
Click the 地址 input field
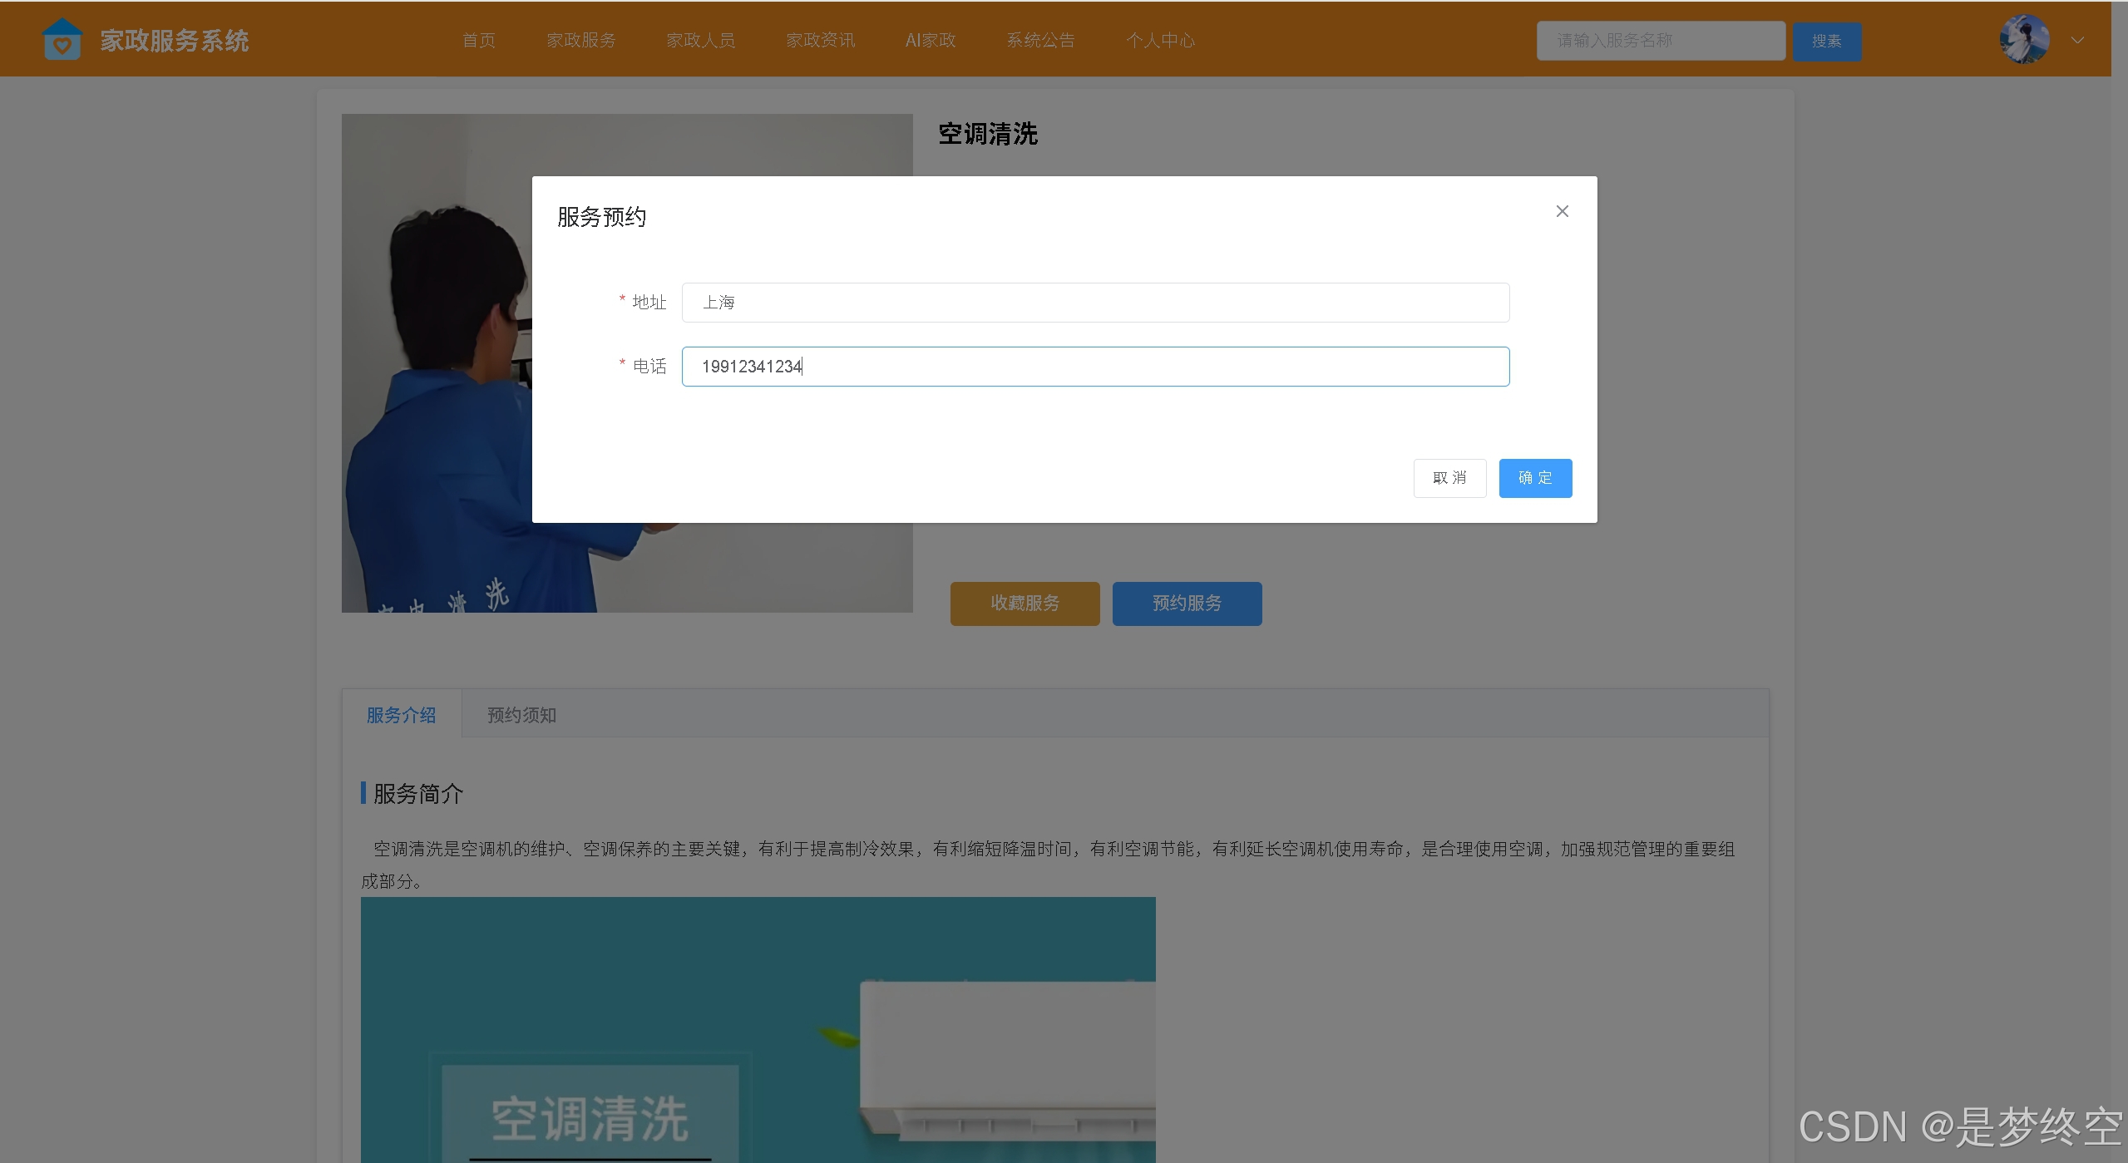tap(1094, 303)
